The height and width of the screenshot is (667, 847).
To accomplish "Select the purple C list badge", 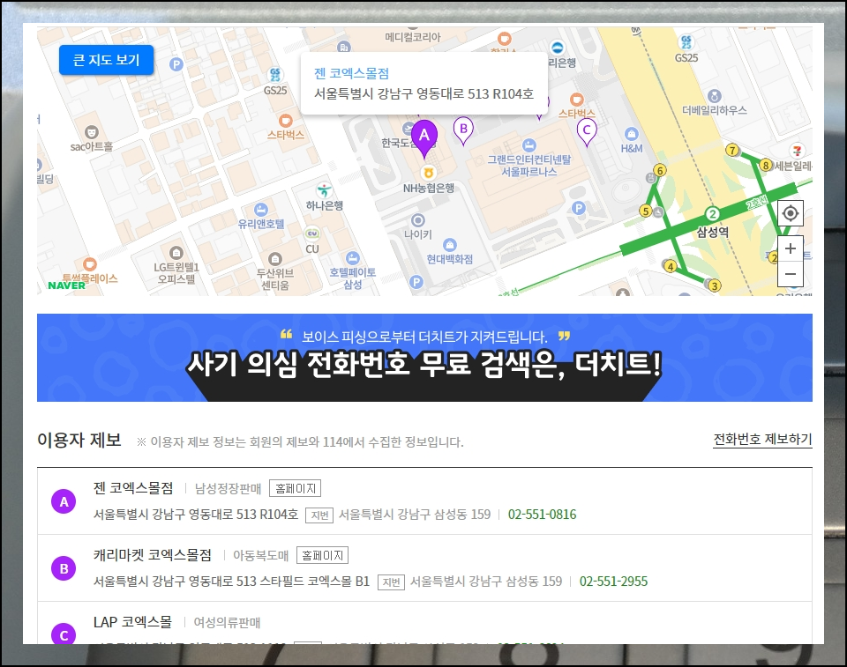I will (64, 634).
